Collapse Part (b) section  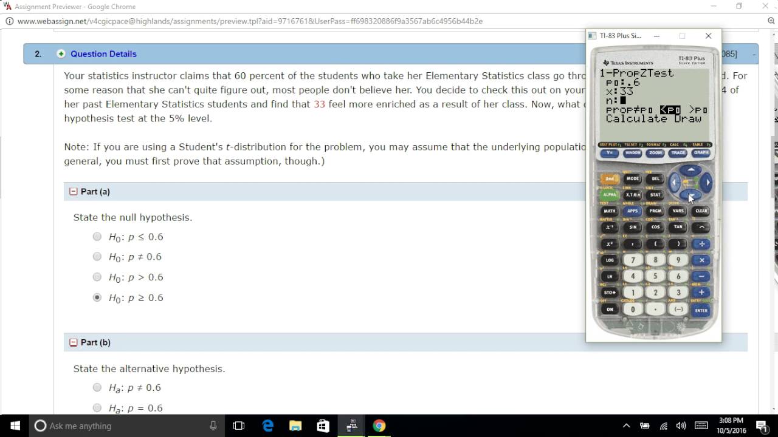point(74,342)
